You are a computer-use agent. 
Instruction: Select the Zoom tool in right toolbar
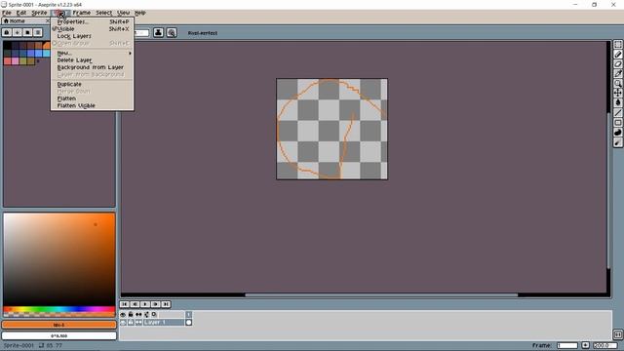[x=617, y=83]
